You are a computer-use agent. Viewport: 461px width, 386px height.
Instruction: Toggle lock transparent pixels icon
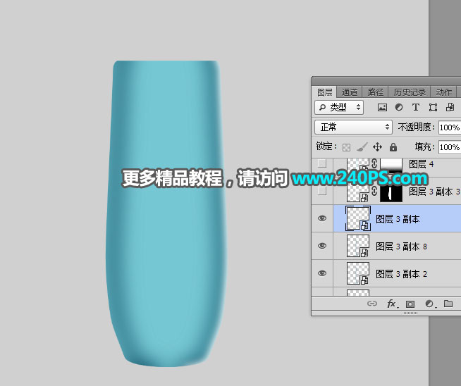[x=346, y=147]
